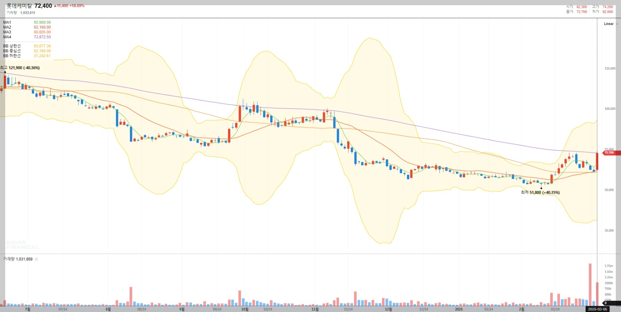Click the 50,000 price axis label
Image resolution: width=621 pixels, height=312 pixels.
click(610, 190)
